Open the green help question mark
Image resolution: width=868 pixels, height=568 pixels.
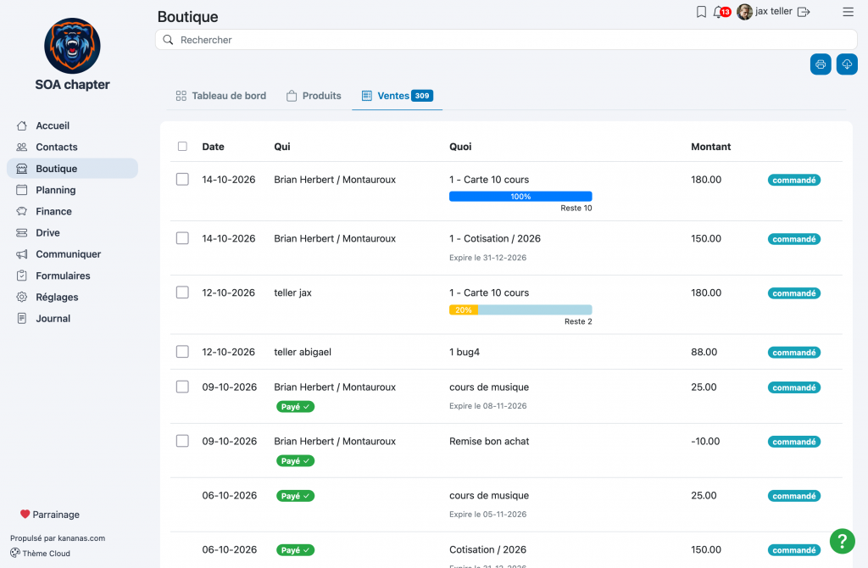842,541
